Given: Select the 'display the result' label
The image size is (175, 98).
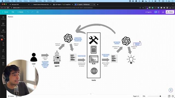Looking at the screenshot, I should [134, 47].
